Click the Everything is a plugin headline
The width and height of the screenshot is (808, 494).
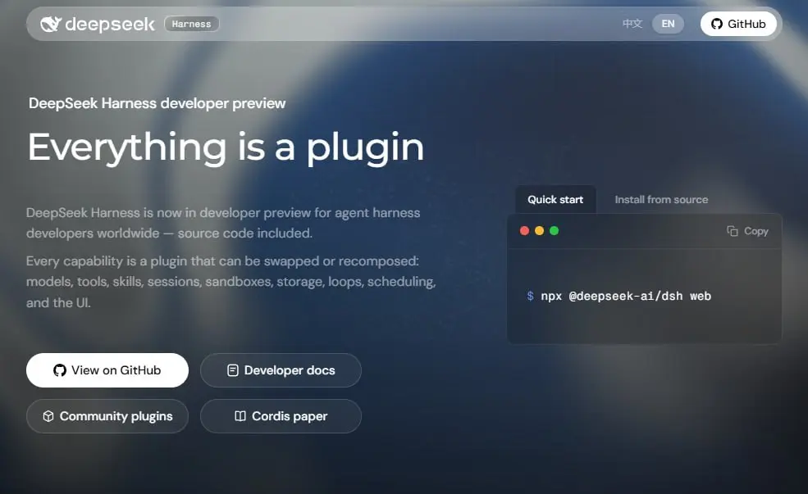(x=226, y=148)
